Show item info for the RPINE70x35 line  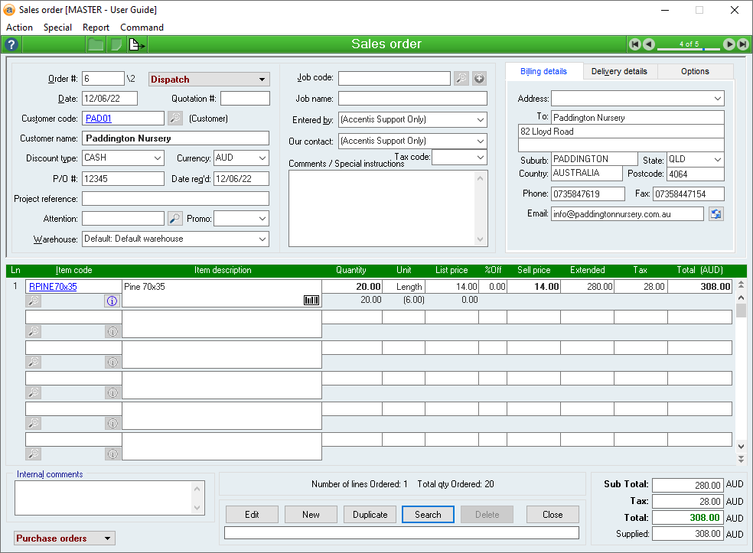pos(112,301)
